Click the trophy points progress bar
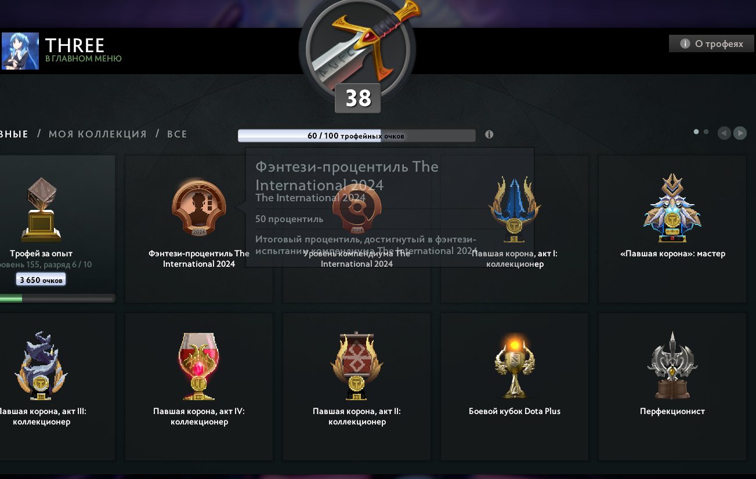 pyautogui.click(x=356, y=136)
